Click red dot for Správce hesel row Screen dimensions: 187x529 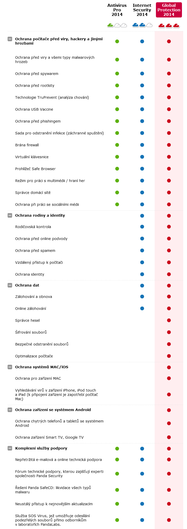coord(169,320)
